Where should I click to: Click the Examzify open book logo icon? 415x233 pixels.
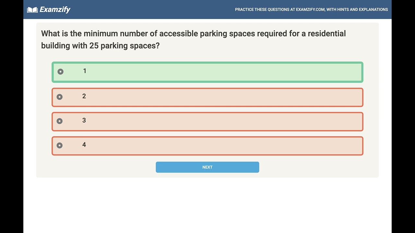(x=32, y=10)
